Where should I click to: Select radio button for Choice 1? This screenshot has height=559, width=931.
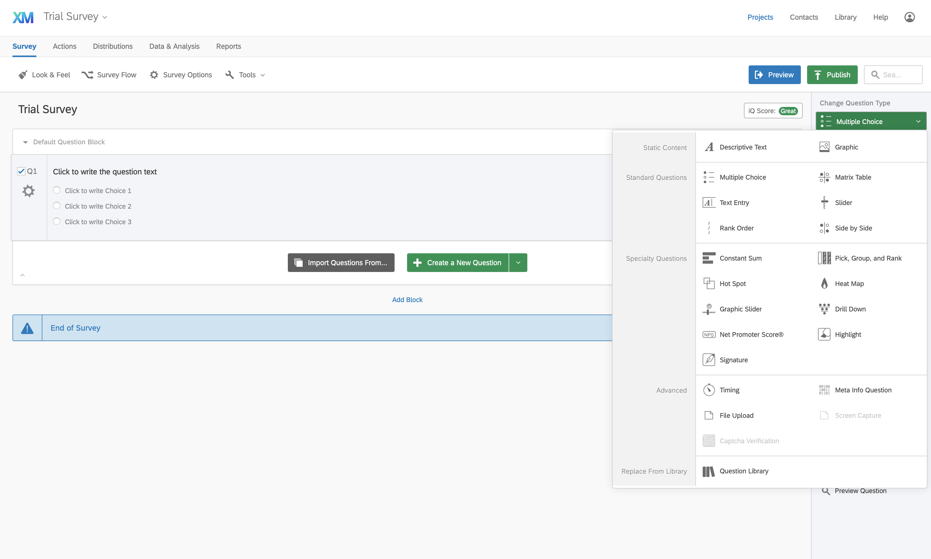coord(57,190)
